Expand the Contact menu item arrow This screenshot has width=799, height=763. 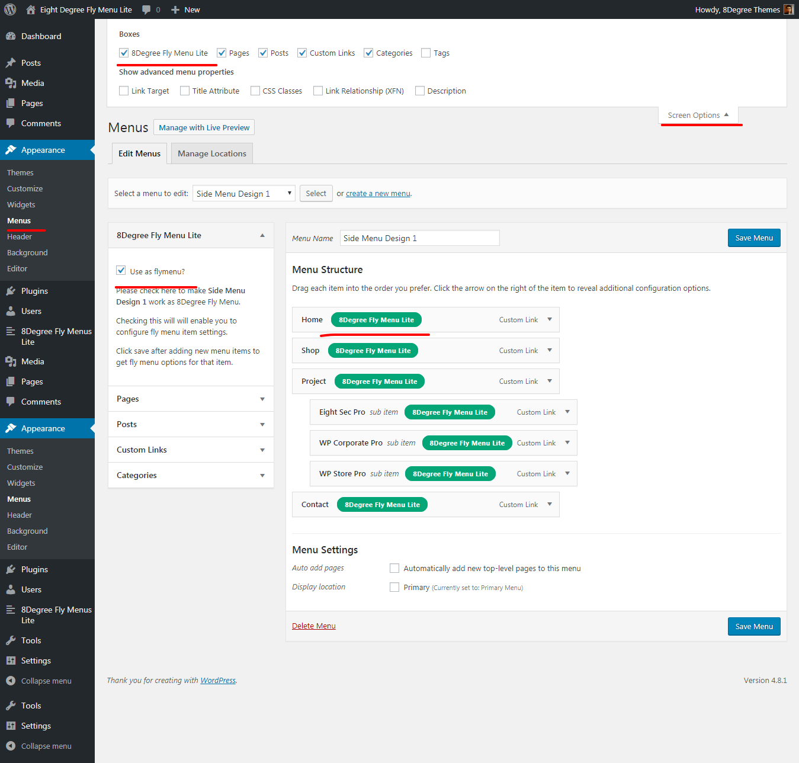click(x=550, y=504)
